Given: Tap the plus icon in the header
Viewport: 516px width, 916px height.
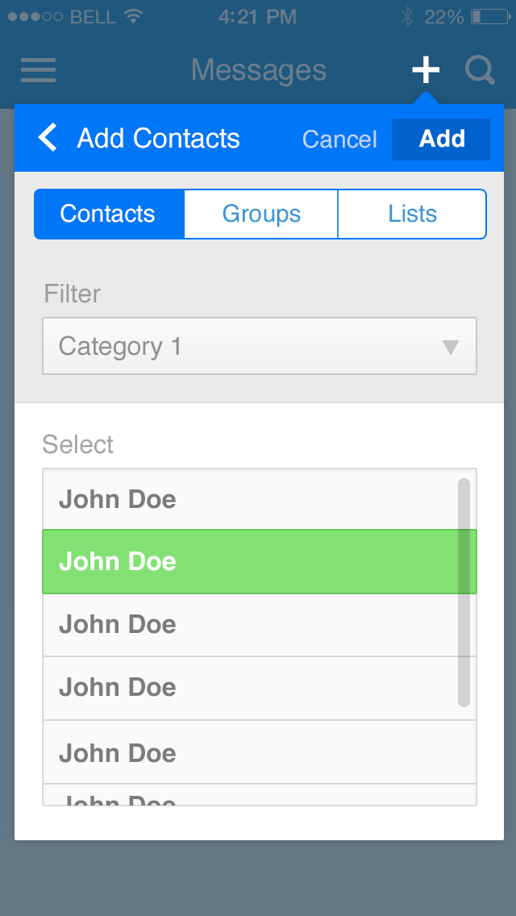Looking at the screenshot, I should pos(426,70).
